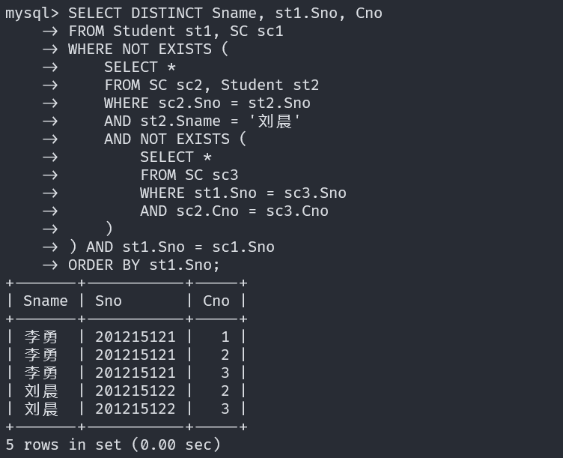Click the WHERE sc2.Sno = st2.Sno condition
Viewport: 563px width, 458px height.
(x=207, y=103)
